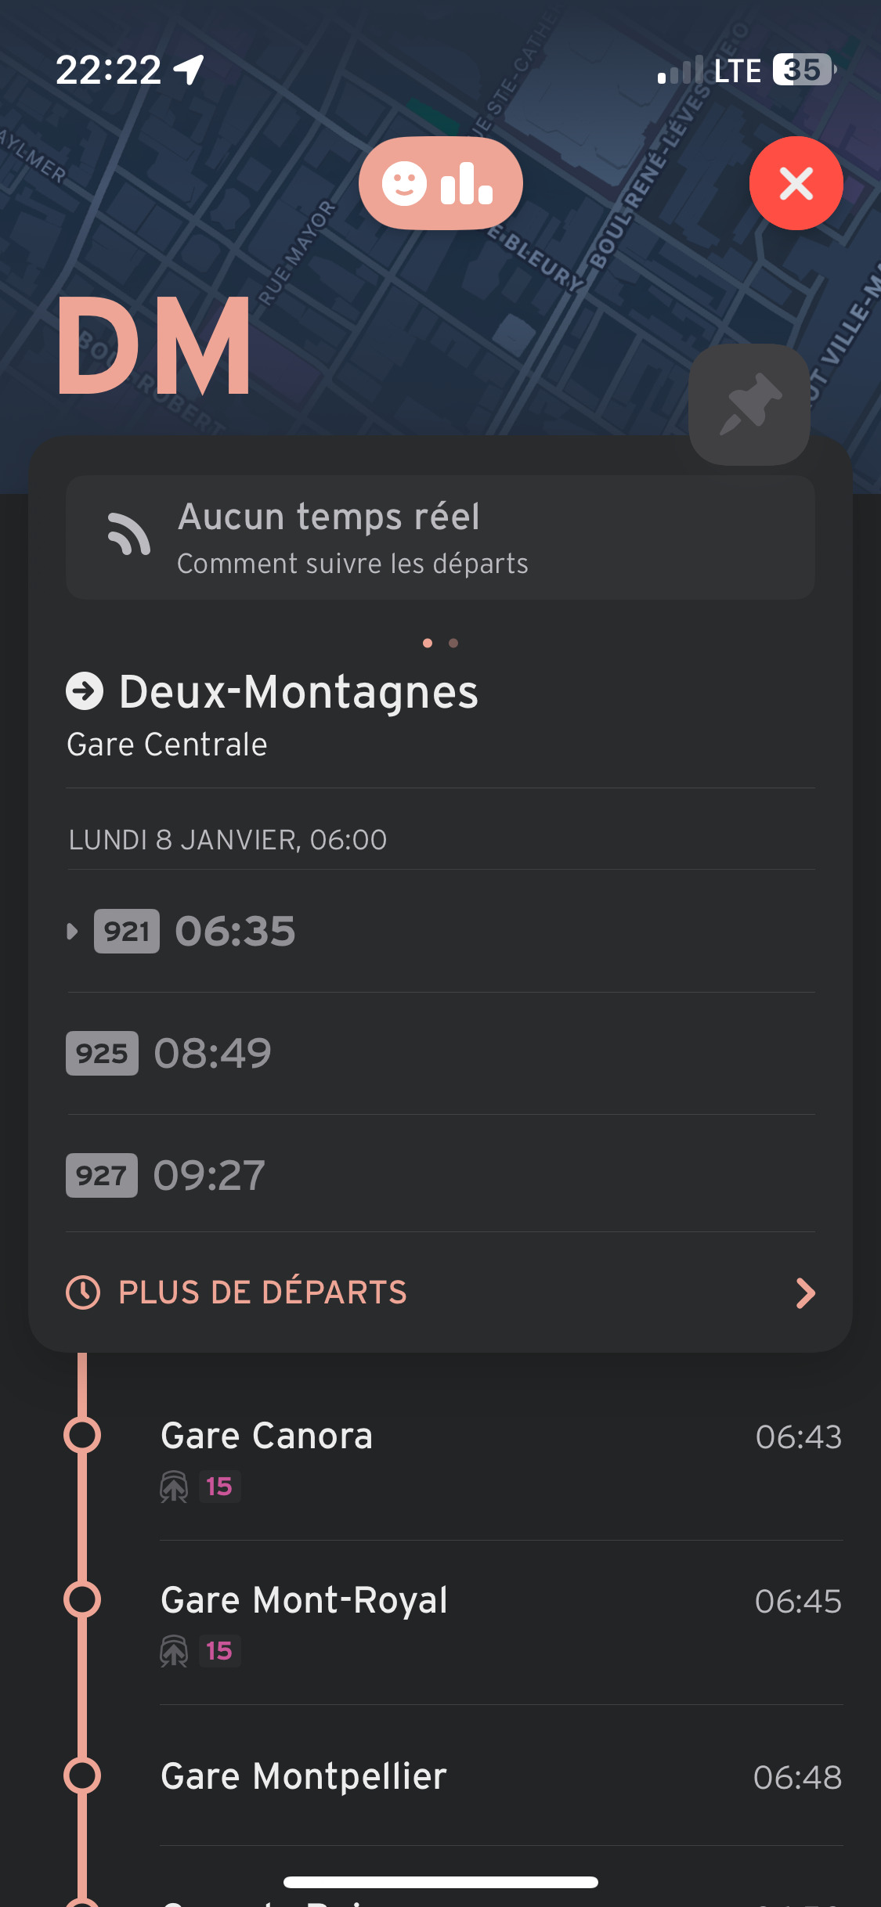Screen dimensions: 881x1907
Task: Open the Gare Canora stop
Action: pos(266,1436)
